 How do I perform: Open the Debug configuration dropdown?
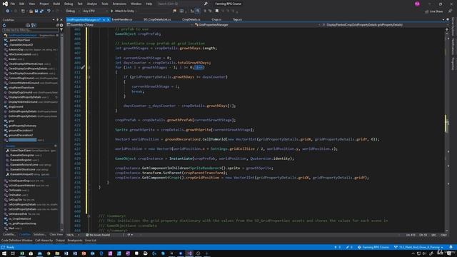coord(73,11)
